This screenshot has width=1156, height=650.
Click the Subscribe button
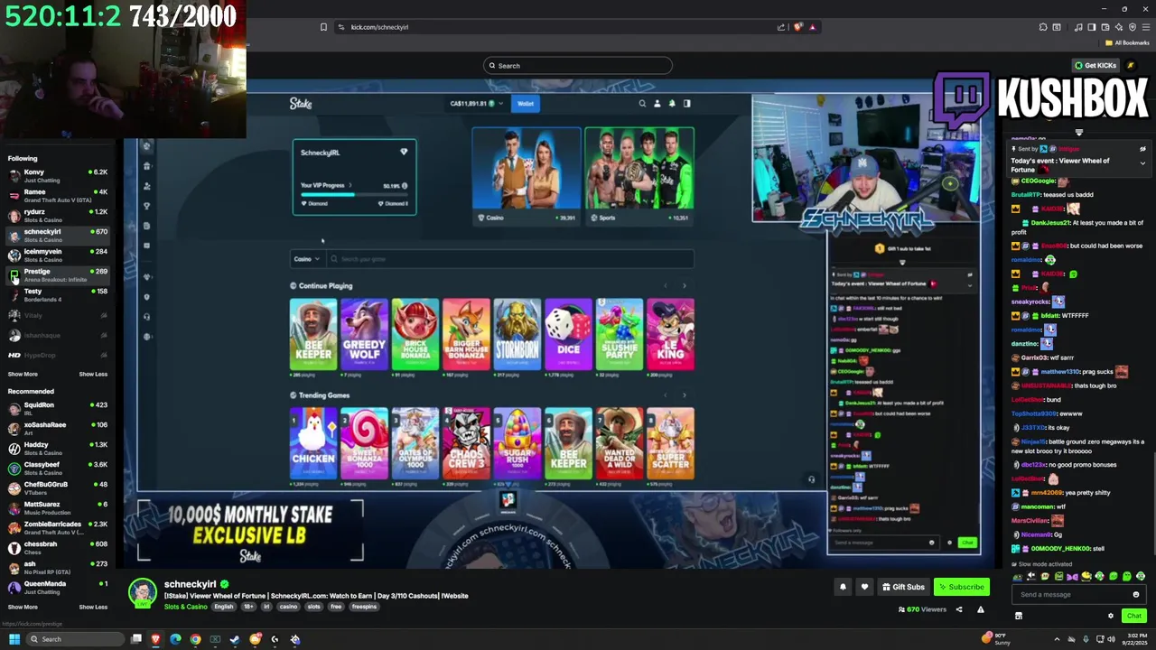point(960,587)
